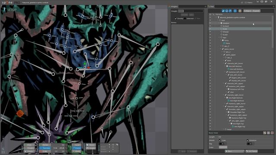Toggle Images compensation button

point(91,148)
